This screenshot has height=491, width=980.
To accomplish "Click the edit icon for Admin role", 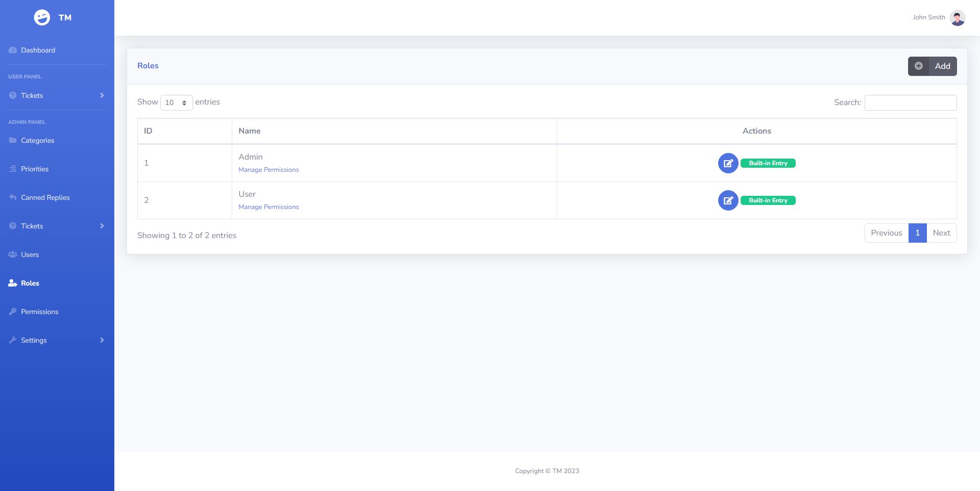I will click(x=728, y=163).
